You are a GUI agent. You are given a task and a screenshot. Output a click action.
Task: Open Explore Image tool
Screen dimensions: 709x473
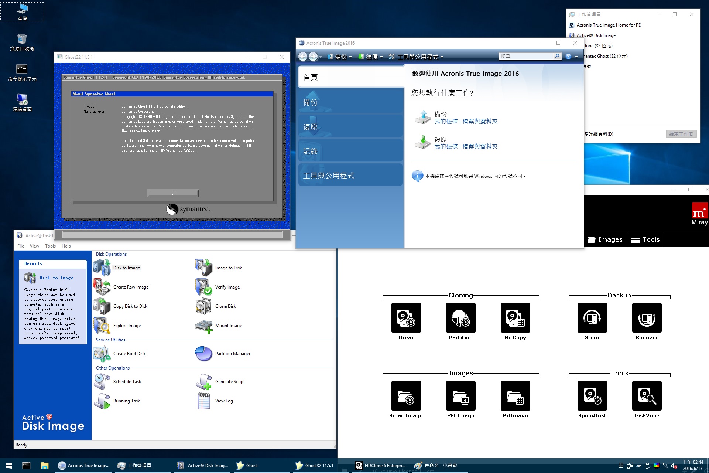click(x=102, y=326)
